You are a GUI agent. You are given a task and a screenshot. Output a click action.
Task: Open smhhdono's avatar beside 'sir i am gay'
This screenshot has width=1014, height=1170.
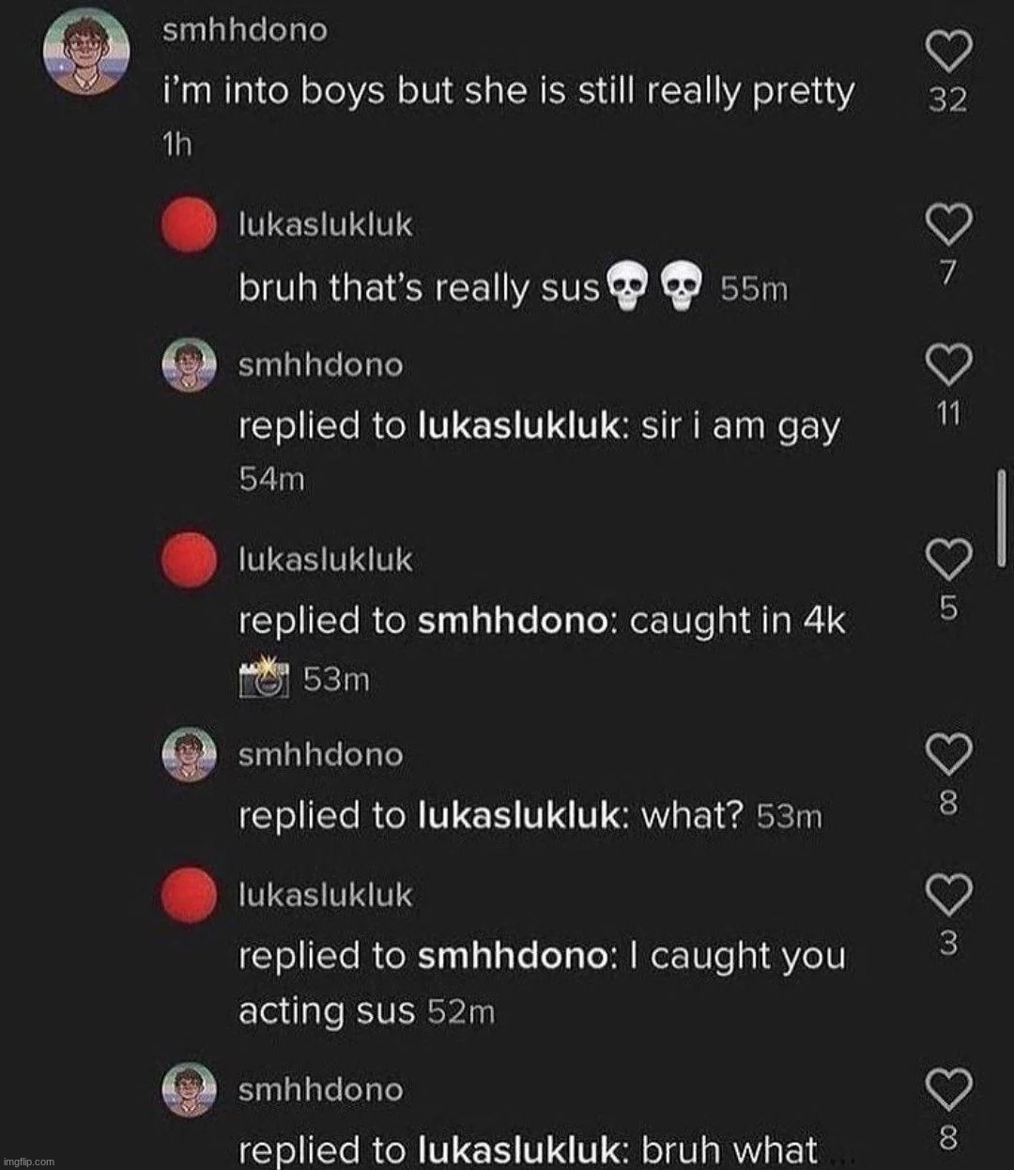(x=190, y=365)
